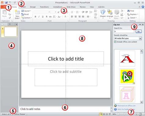This screenshot has height=116, width=145.
Task: Click the New Slide icon
Action: [x=17, y=12]
